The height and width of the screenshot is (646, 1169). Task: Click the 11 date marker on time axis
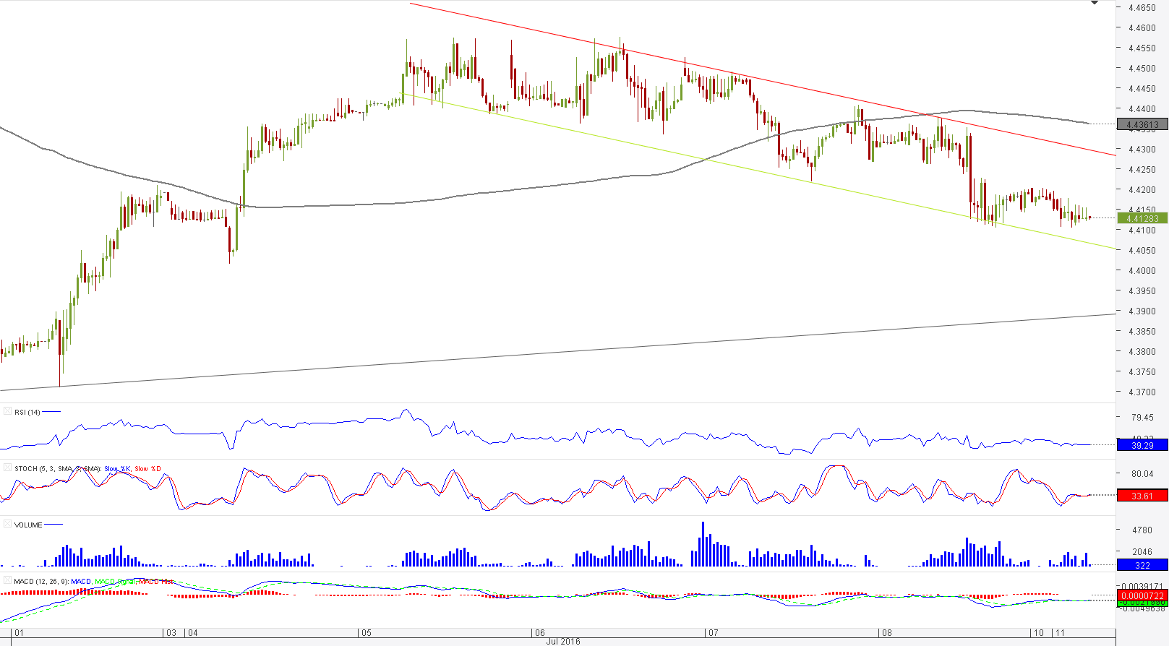click(1060, 633)
